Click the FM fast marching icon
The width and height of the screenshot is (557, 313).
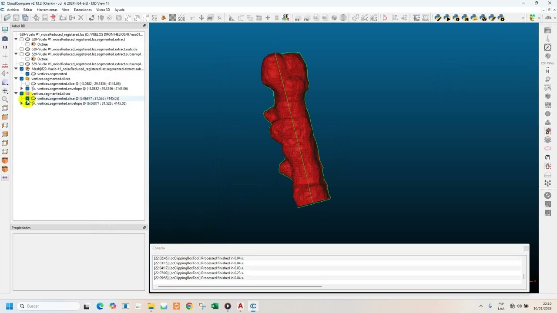point(306,18)
